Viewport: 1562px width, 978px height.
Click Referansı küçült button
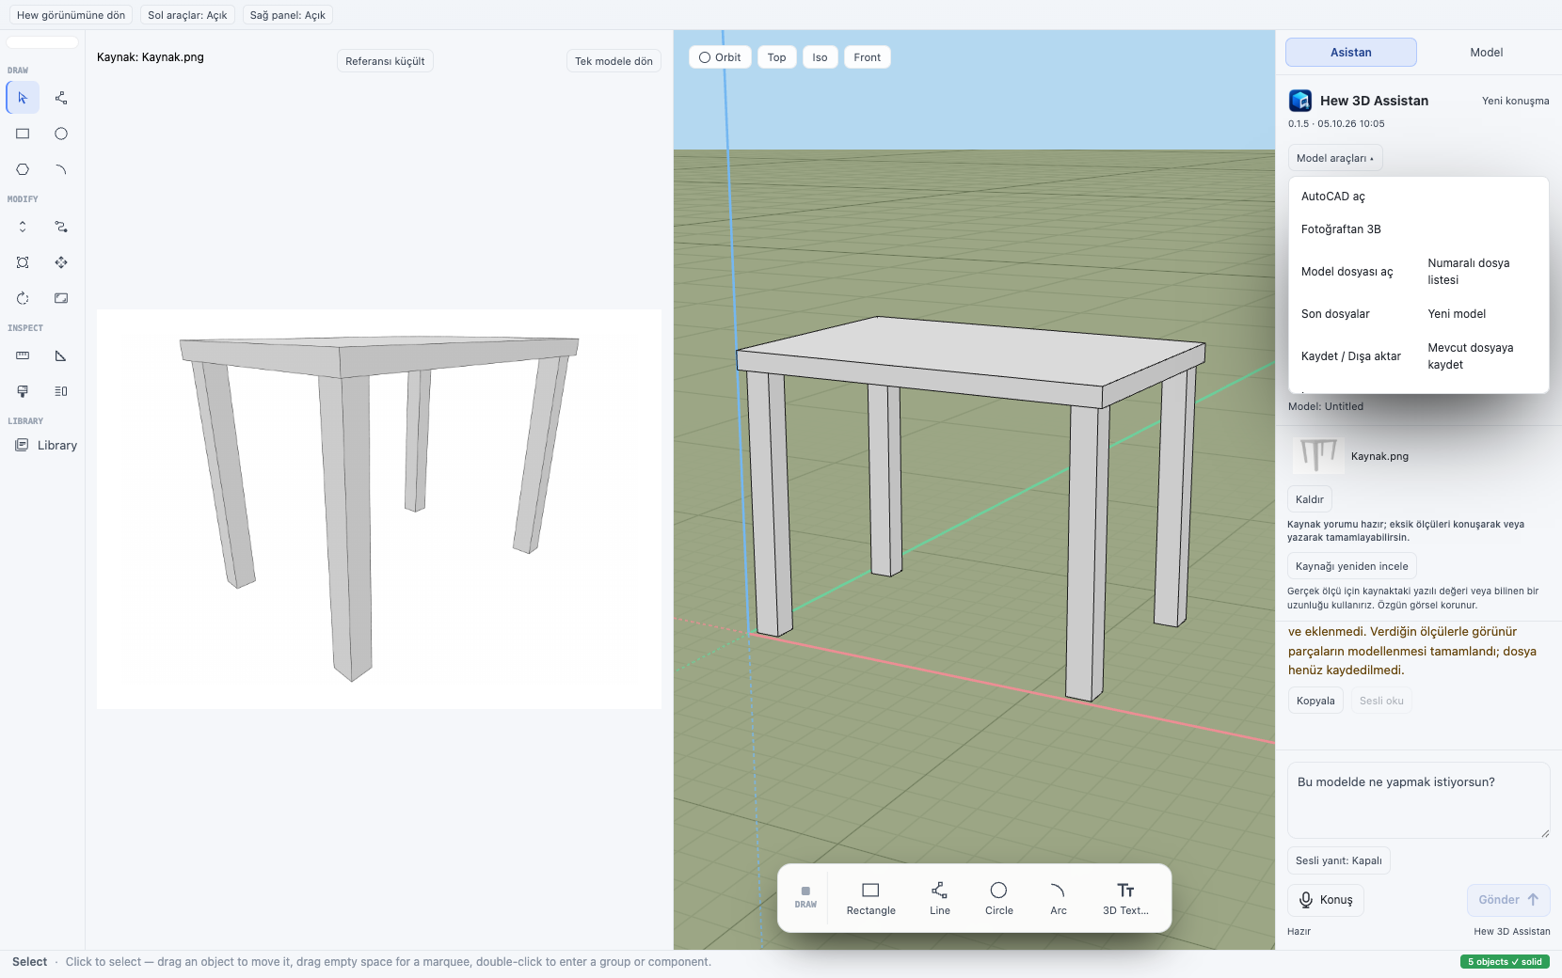pyautogui.click(x=385, y=61)
